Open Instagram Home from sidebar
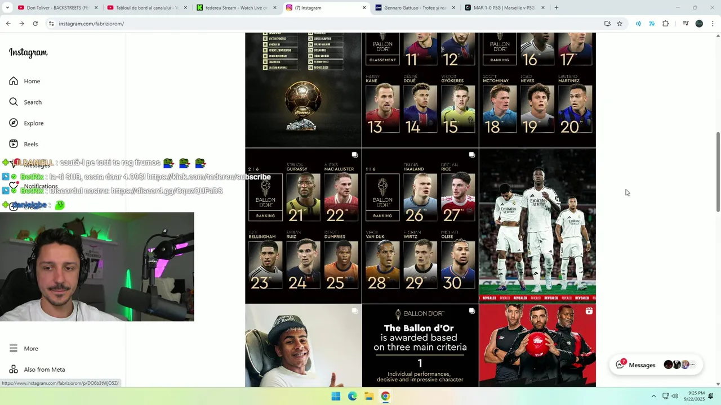 click(x=25, y=81)
